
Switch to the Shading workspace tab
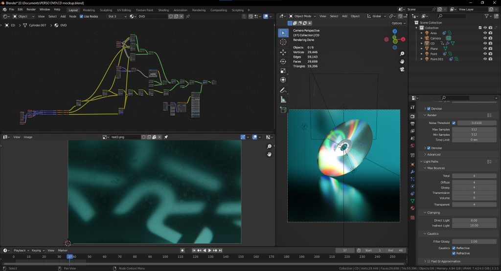point(163,10)
